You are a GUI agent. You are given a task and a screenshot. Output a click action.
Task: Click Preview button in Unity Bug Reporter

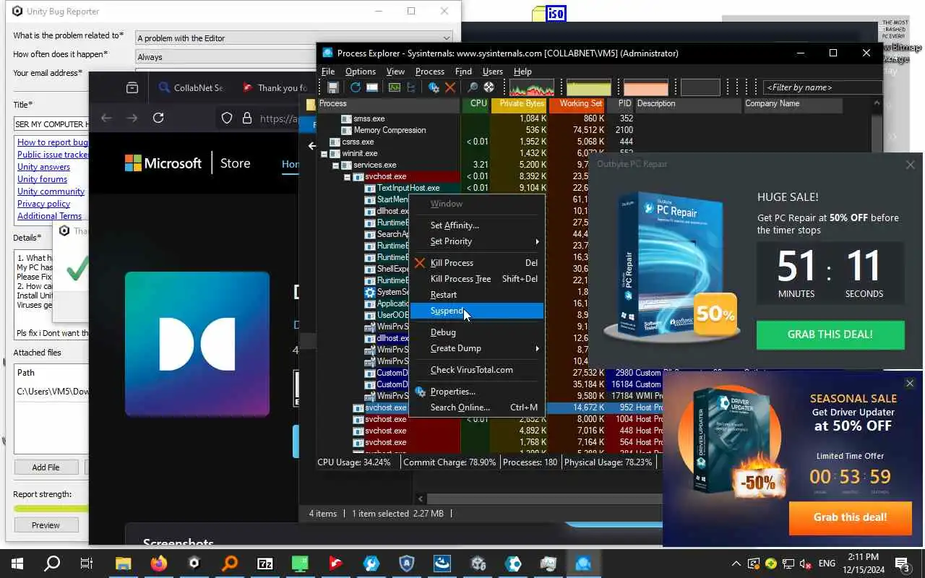click(46, 525)
